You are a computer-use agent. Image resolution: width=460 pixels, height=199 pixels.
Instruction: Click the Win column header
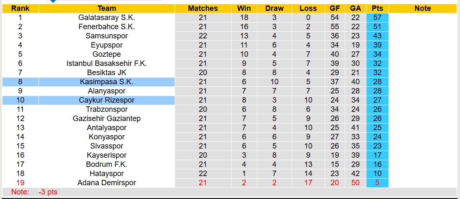coord(244,8)
